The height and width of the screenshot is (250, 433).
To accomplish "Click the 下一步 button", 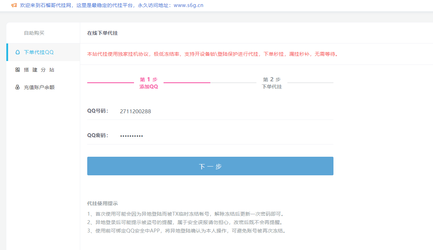I will point(210,166).
